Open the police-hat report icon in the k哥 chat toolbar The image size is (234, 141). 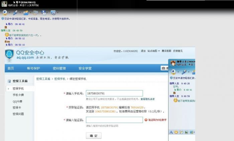coord(43,13)
